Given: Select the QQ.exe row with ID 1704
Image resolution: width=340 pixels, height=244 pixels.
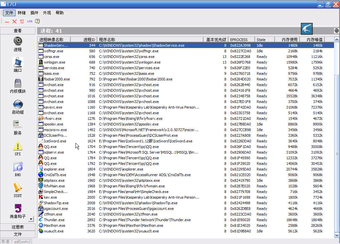Looking at the screenshot, I should 186,147.
